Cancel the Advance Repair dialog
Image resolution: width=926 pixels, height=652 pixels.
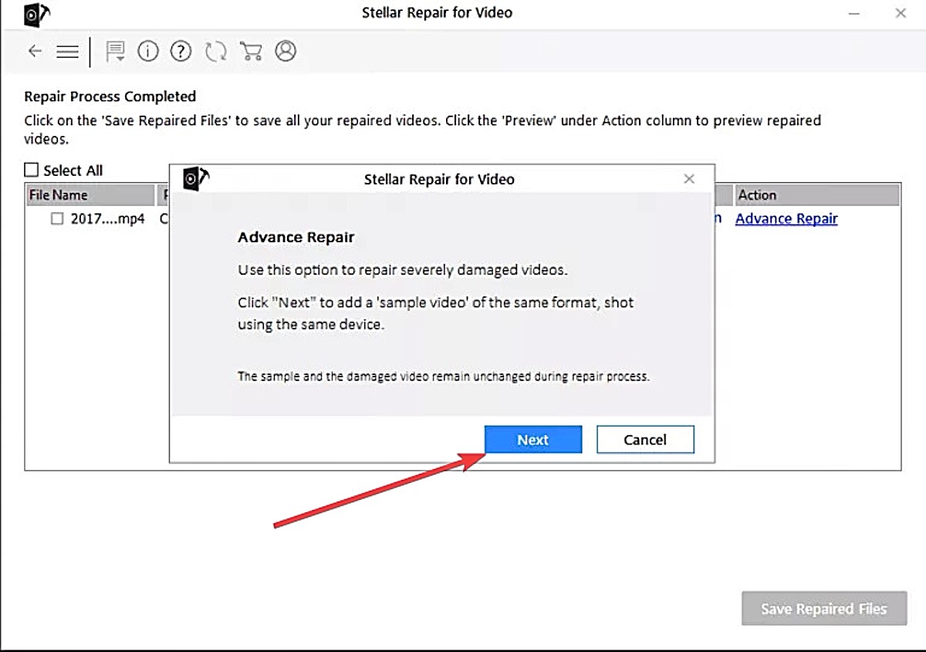(645, 440)
